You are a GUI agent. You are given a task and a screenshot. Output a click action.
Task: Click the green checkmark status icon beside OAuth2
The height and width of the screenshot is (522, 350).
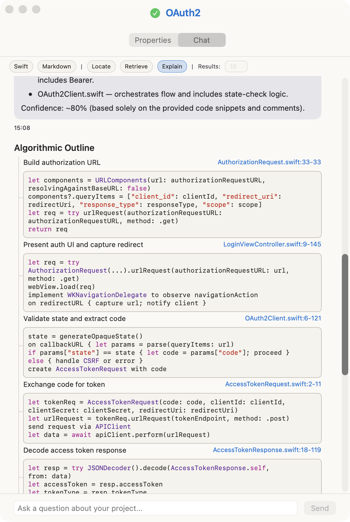pos(155,13)
